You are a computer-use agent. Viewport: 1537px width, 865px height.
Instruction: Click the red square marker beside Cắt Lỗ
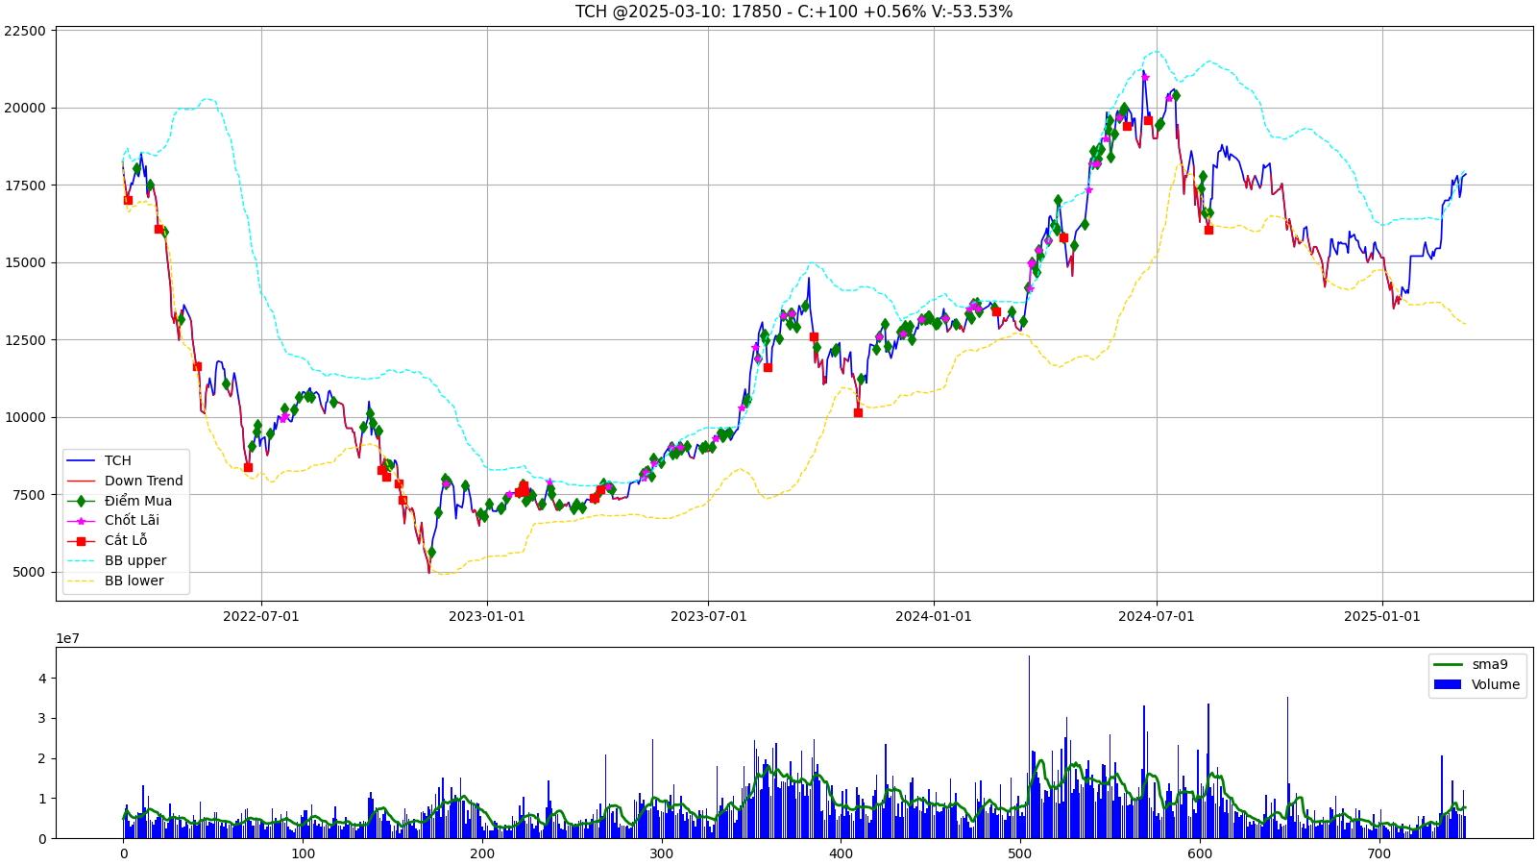[82, 541]
